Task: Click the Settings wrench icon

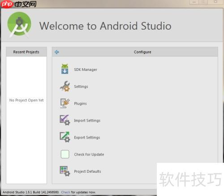Action: point(65,86)
